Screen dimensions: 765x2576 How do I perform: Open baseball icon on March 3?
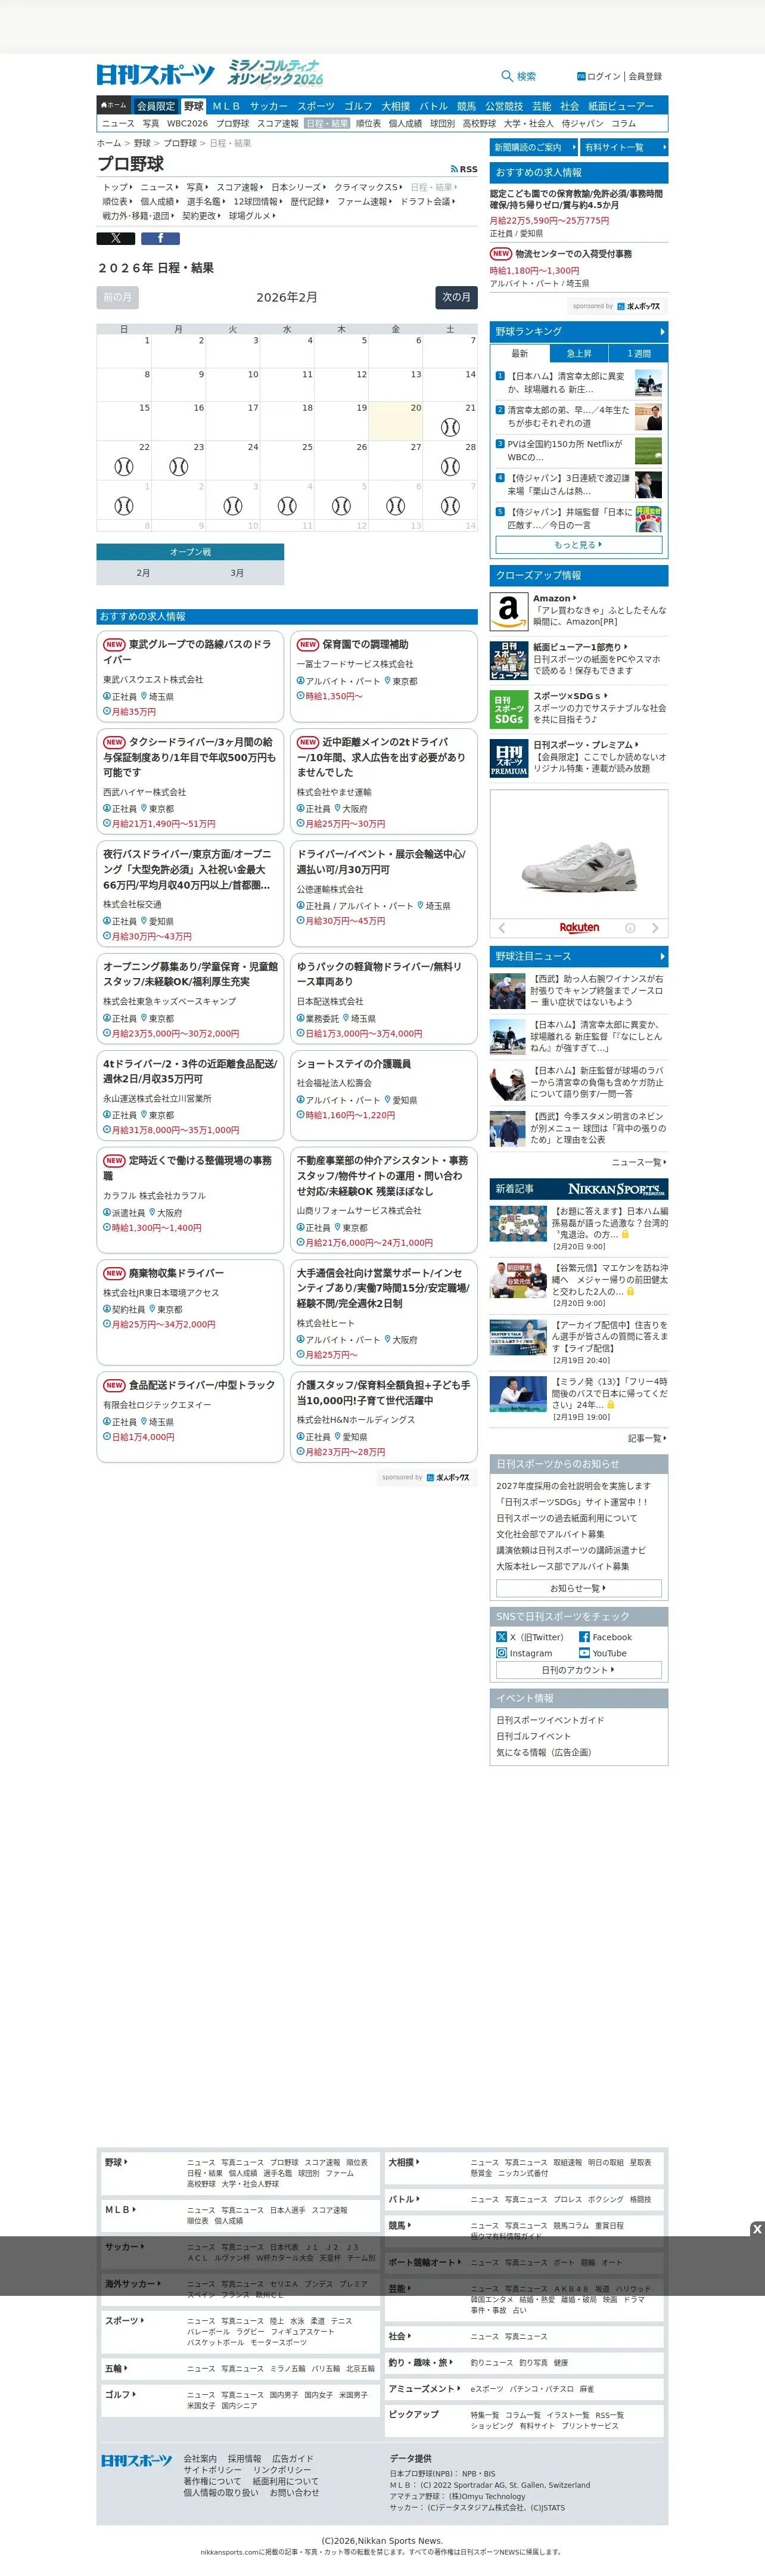[233, 506]
